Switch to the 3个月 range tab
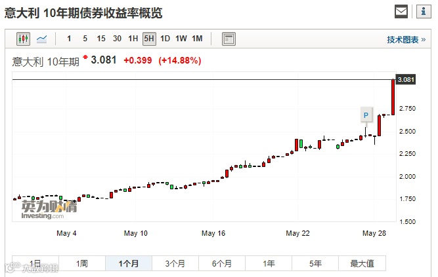This screenshot has height=277, width=438. click(175, 263)
